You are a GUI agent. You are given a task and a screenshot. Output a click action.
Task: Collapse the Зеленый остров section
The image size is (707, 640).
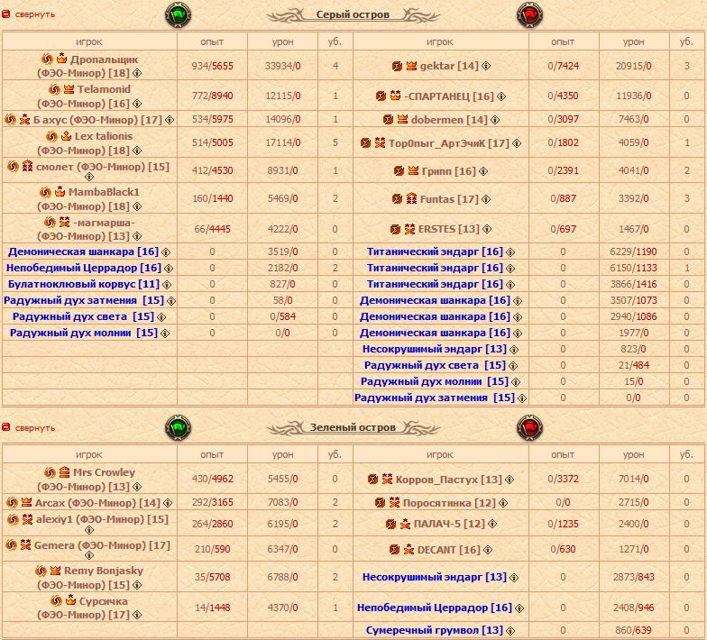pos(29,427)
